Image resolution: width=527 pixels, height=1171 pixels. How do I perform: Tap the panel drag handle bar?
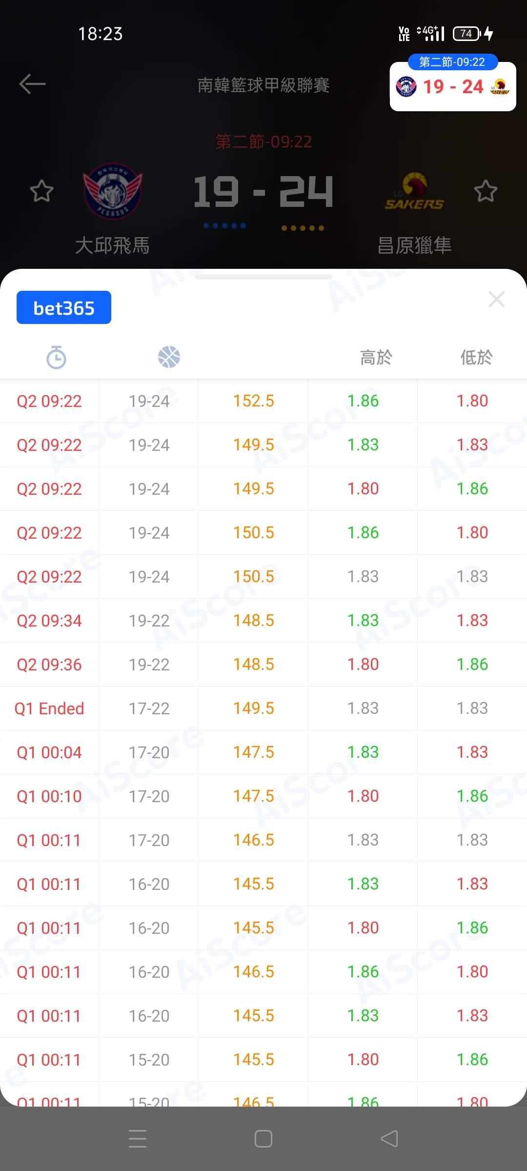[x=263, y=277]
